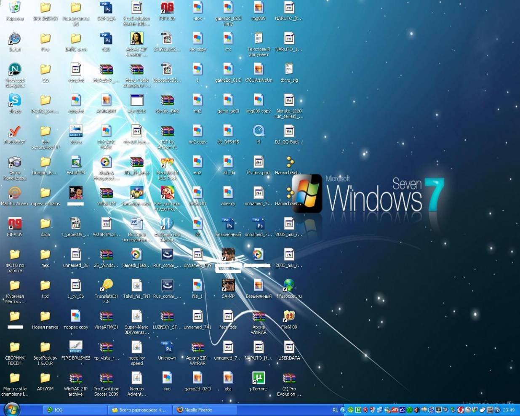Screen dimensions: 520x416
Task: Launch the Safari browser shortcut
Action: [15, 40]
